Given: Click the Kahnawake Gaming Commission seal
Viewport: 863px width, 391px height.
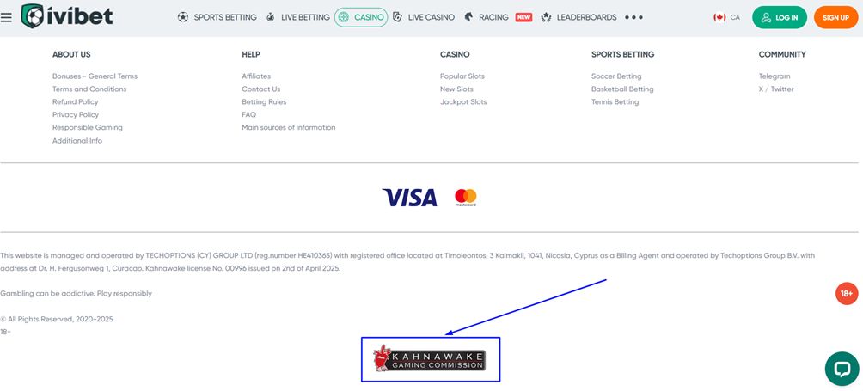Looking at the screenshot, I should pos(429,358).
